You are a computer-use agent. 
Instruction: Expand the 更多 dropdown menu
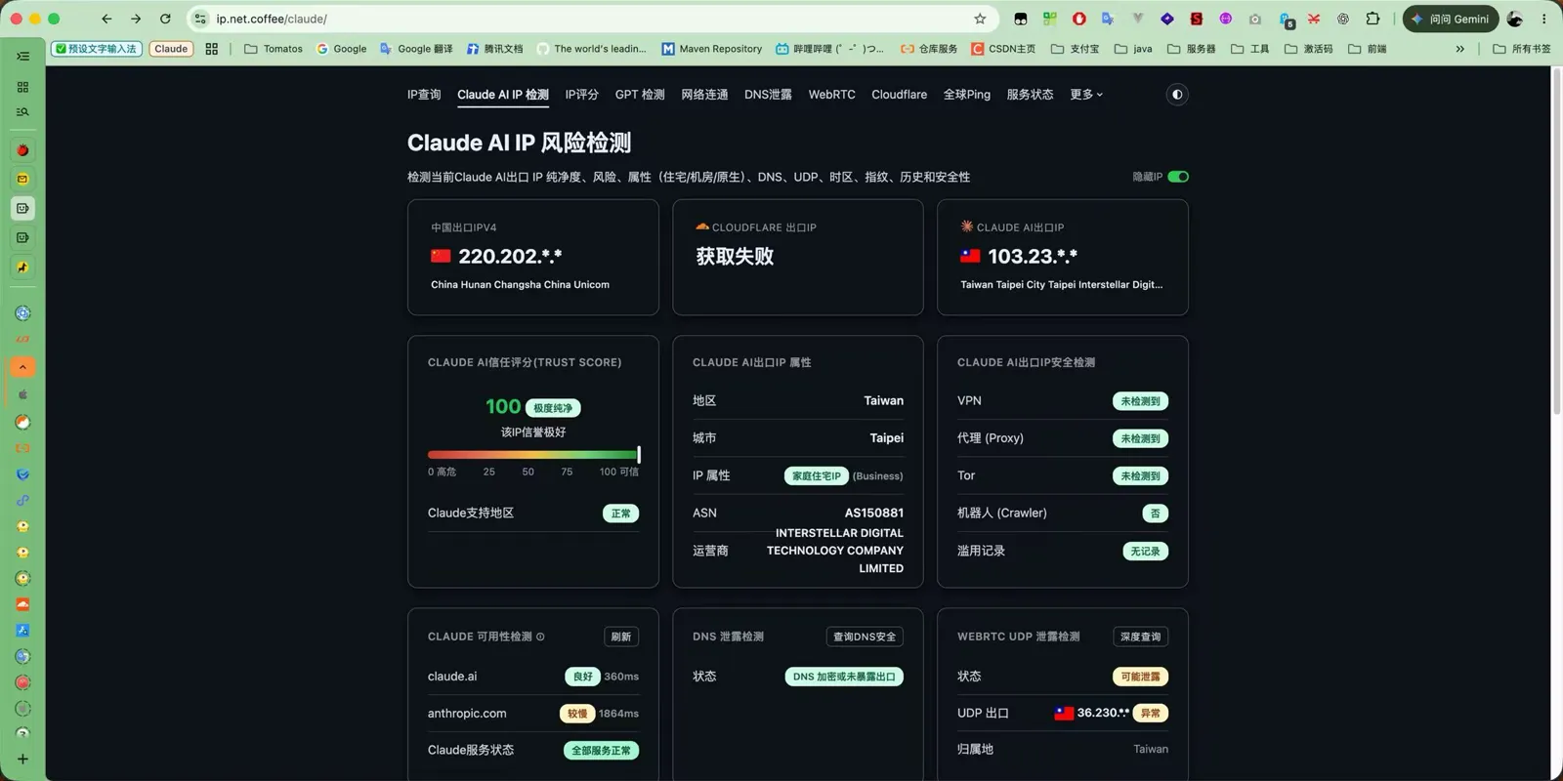pyautogui.click(x=1086, y=95)
